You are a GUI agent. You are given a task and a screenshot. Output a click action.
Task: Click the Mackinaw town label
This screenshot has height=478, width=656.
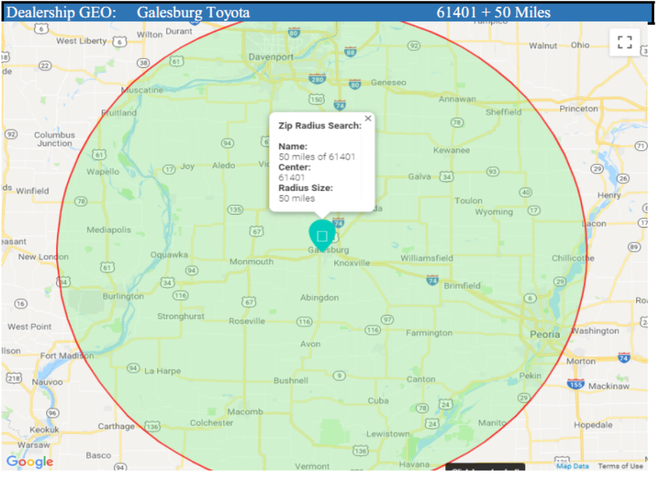(x=609, y=386)
